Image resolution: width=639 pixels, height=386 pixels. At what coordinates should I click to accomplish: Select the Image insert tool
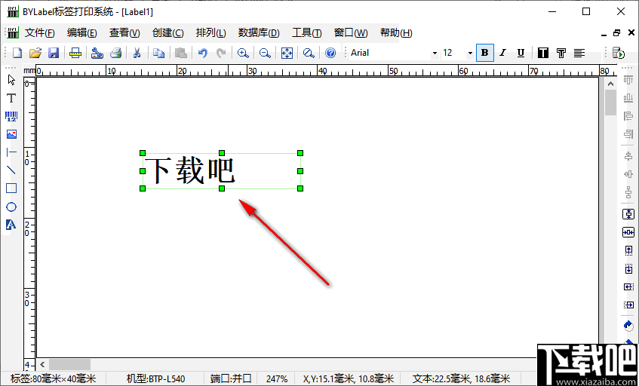(x=11, y=134)
